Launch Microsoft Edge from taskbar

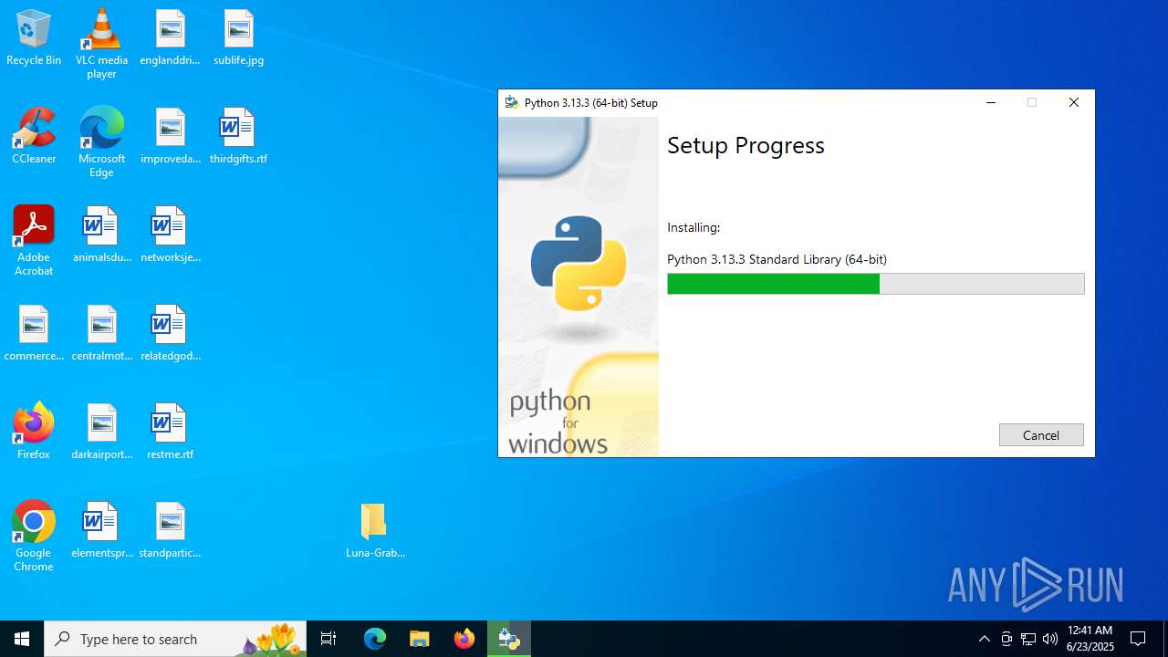[x=375, y=639]
